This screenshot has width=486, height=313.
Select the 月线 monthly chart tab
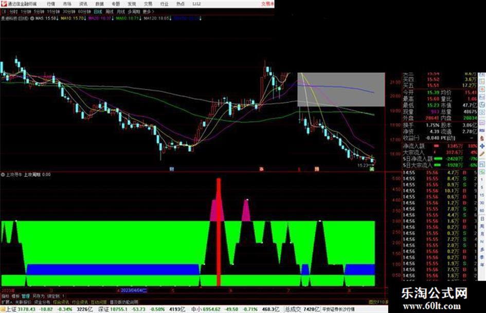point(120,11)
